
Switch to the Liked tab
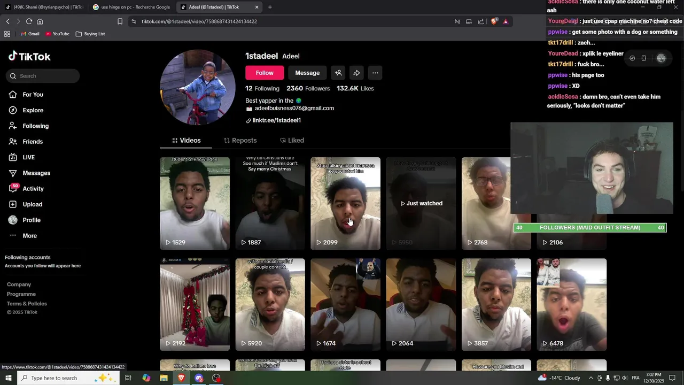coord(292,140)
